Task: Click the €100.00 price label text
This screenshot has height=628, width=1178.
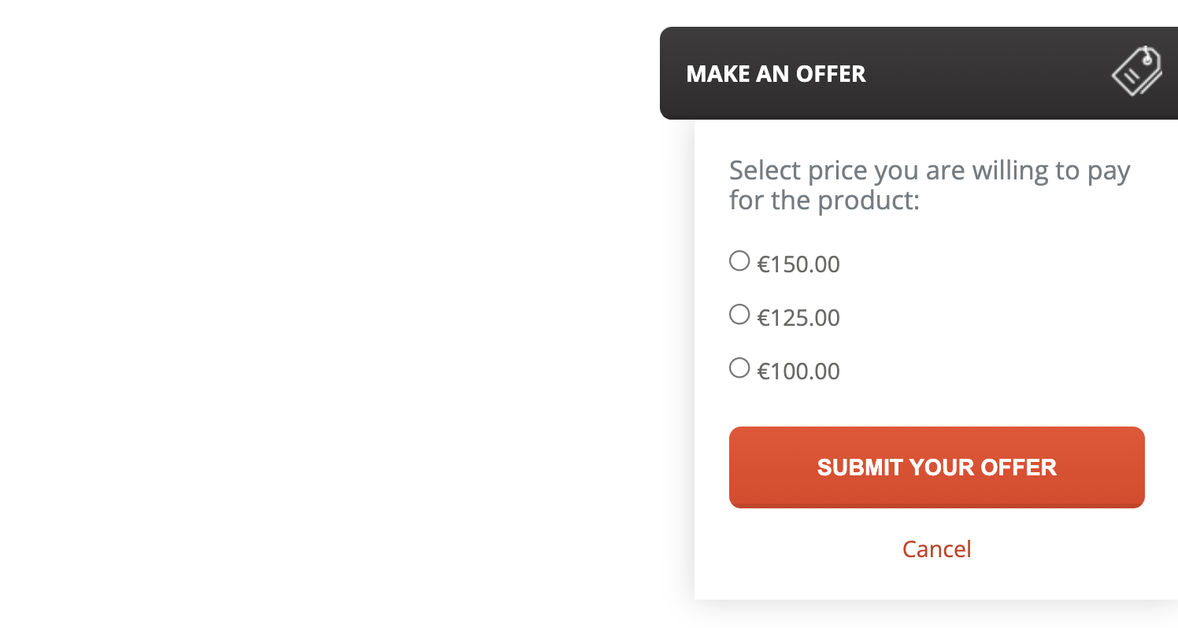Action: [x=798, y=371]
